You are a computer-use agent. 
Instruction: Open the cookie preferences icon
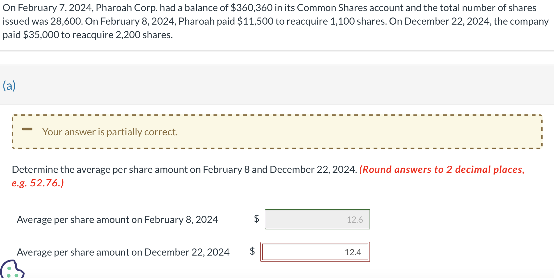coord(11,270)
